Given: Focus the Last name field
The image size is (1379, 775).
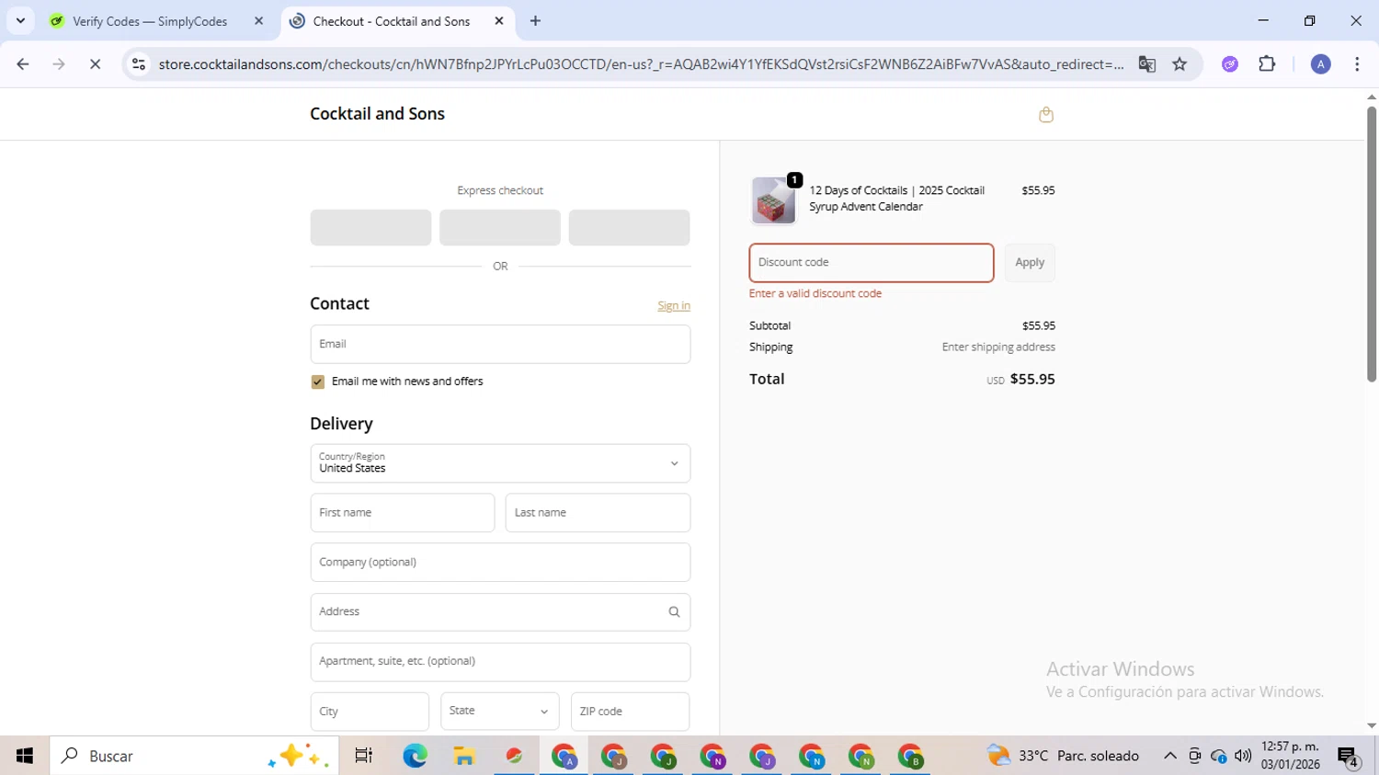Looking at the screenshot, I should pyautogui.click(x=598, y=513).
